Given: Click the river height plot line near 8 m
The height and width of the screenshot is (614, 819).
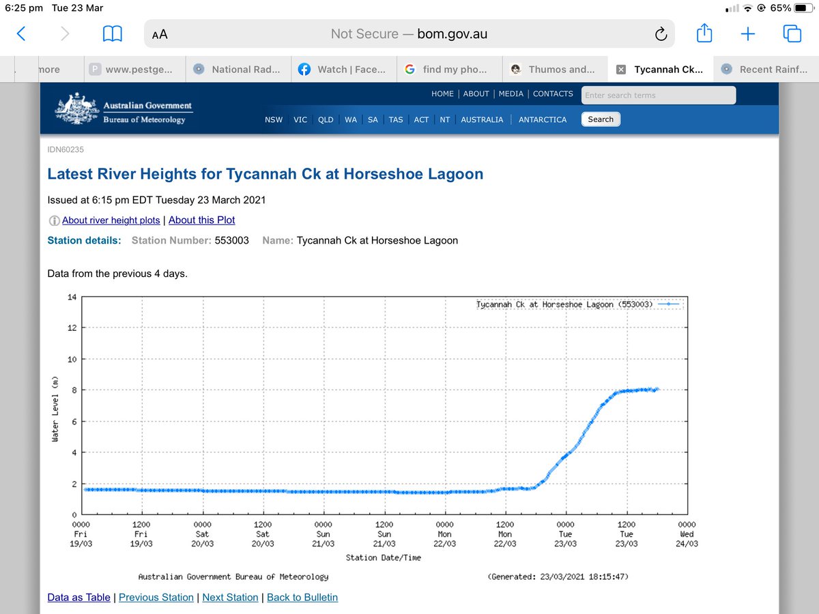Looking at the screenshot, I should click(x=638, y=390).
